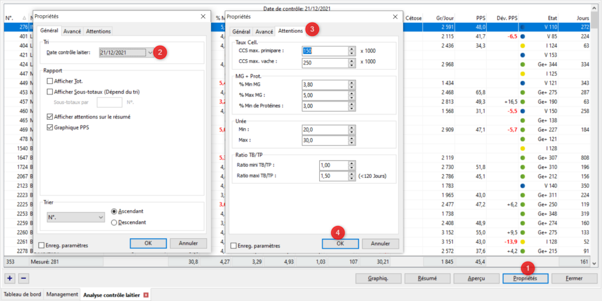The height and width of the screenshot is (301, 602).
Task: Open the Date contrôle laitier dropdown
Action: (150, 52)
